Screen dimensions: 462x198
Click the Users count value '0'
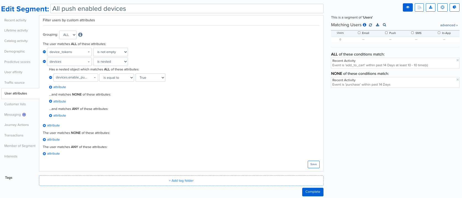click(x=340, y=39)
